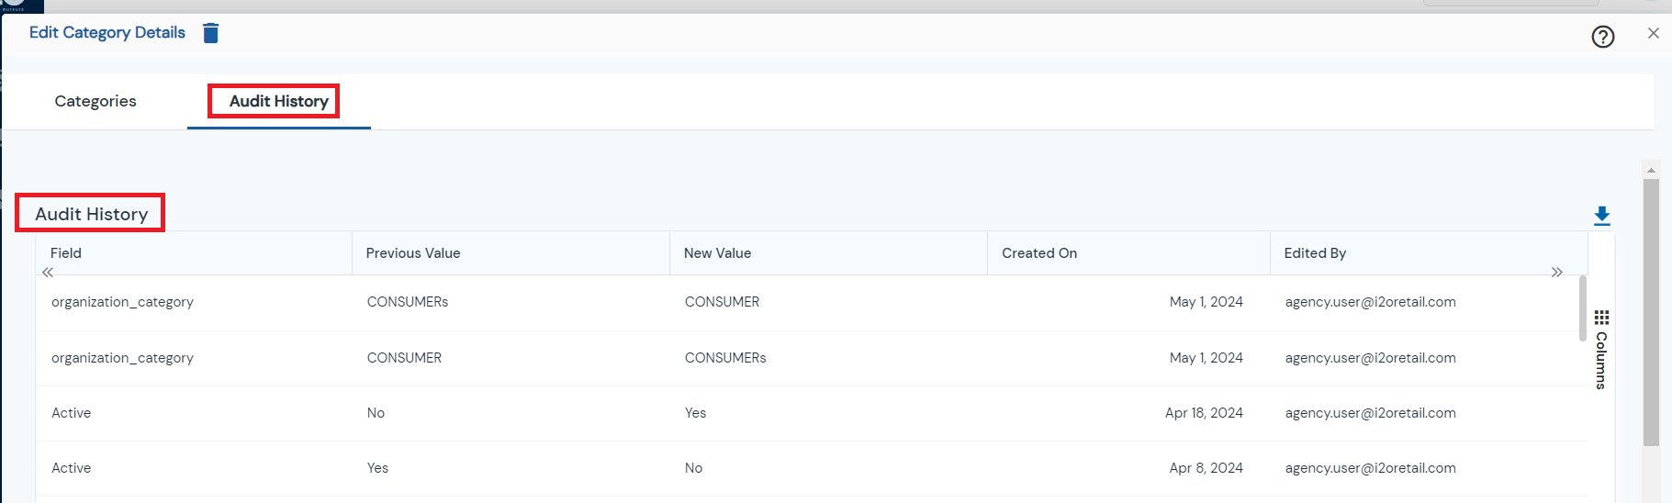
Task: Click the left double-chevron scroll icon
Action: tap(48, 273)
